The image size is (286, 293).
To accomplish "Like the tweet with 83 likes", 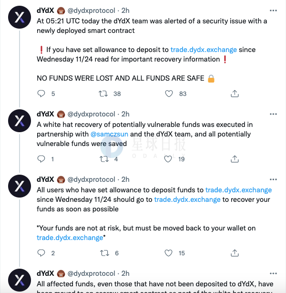I will 169,94.
